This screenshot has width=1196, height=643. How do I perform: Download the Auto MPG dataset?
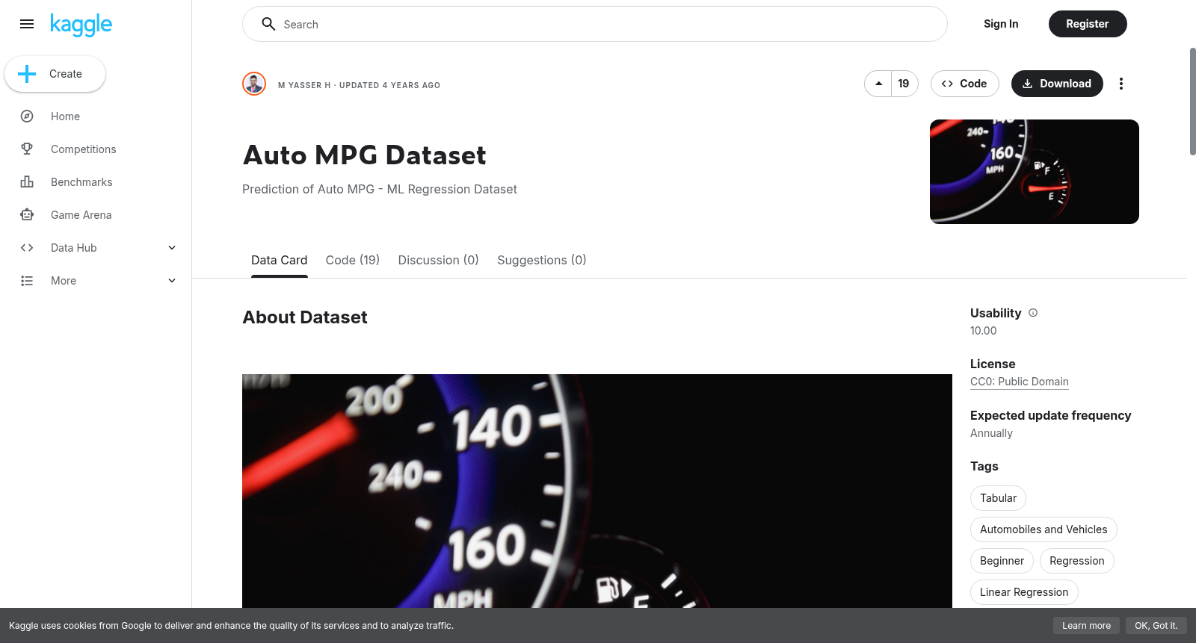click(1057, 84)
